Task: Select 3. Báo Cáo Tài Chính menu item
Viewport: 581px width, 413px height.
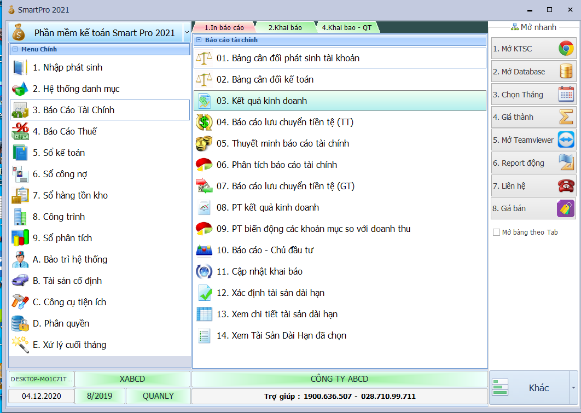Action: (x=100, y=110)
